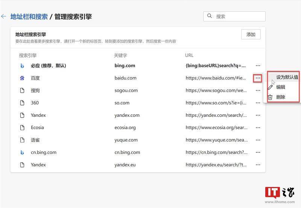Open more options for 必应 row
This screenshot has height=208, width=301.
point(258,65)
